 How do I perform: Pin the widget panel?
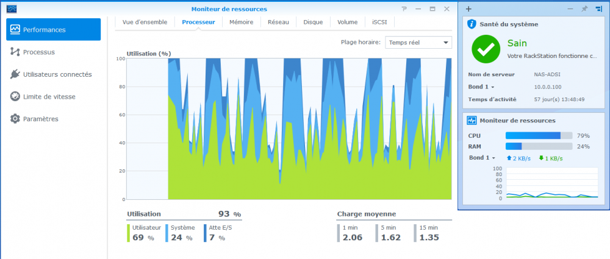pyautogui.click(x=583, y=9)
